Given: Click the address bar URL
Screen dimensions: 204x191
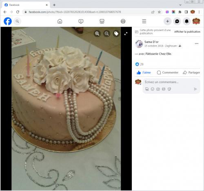Looking at the screenshot, I should click(75, 12).
